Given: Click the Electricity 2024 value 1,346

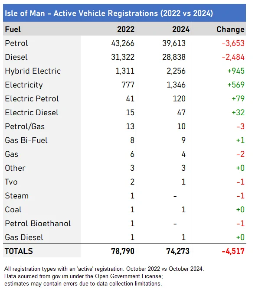Looking at the screenshot, I should tap(176, 85).
